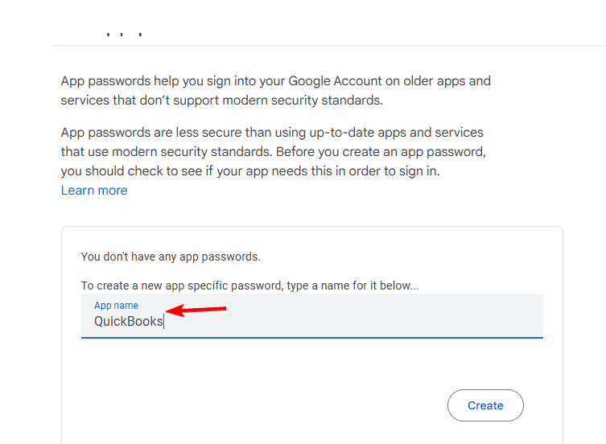
Task: Click the horizontal divider line below the heading
Action: point(329,45)
